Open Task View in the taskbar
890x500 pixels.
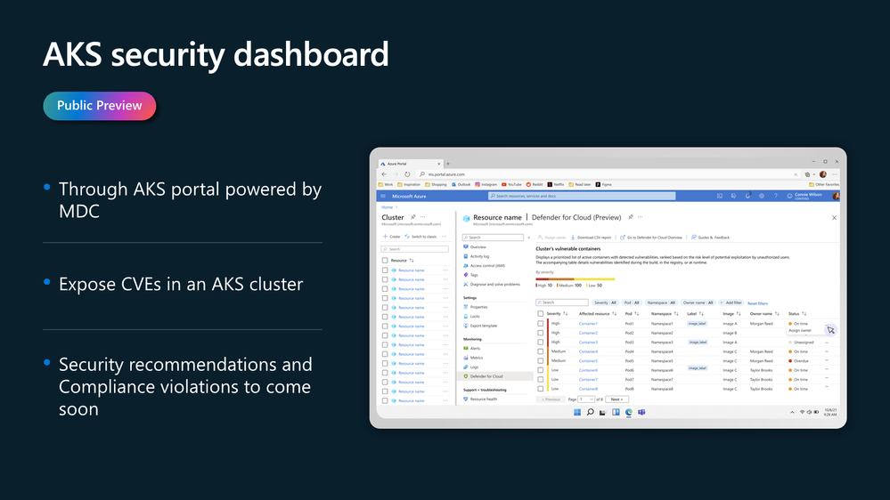[603, 412]
